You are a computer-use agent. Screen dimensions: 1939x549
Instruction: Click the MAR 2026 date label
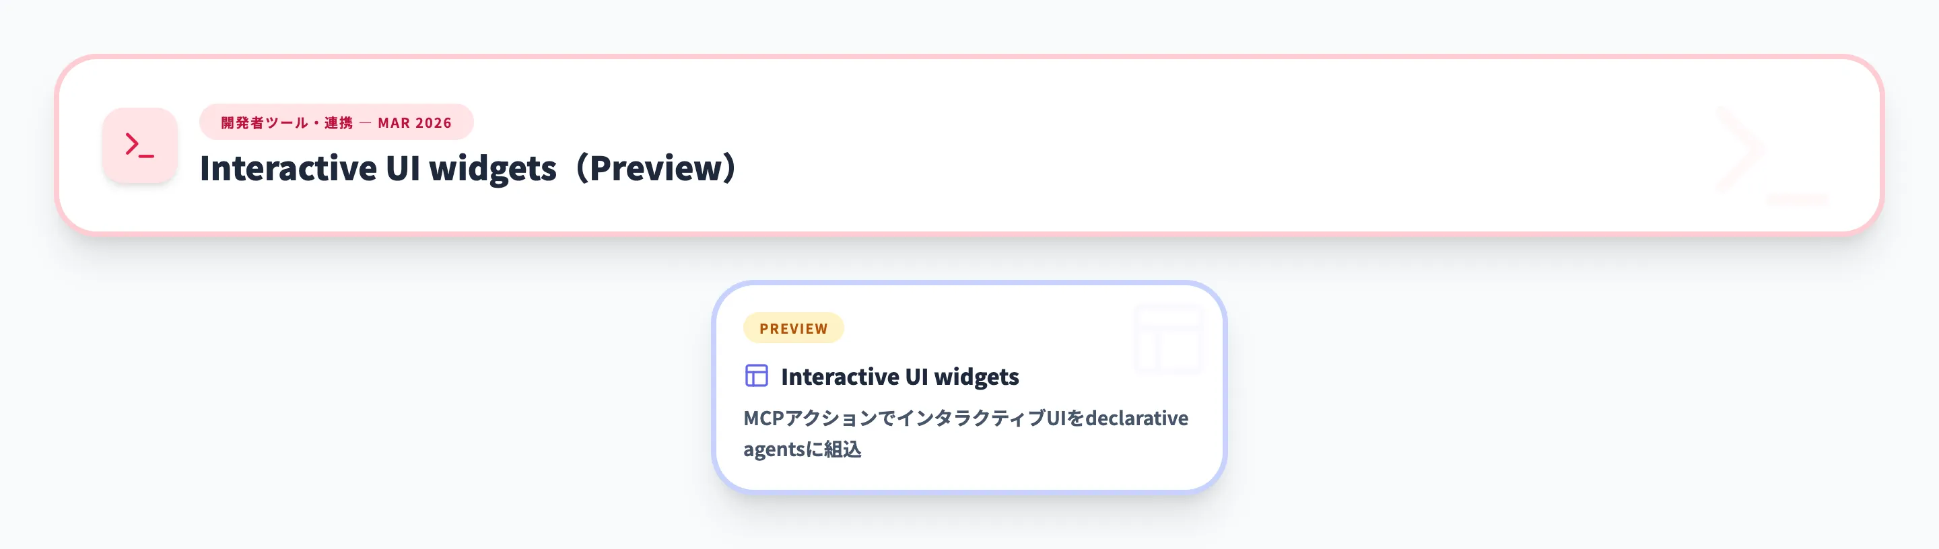(415, 122)
